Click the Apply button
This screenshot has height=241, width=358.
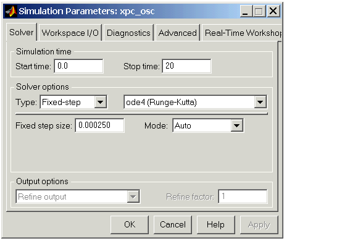(x=259, y=224)
